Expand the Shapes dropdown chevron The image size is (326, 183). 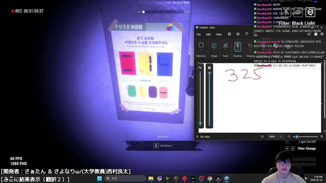(x=250, y=50)
